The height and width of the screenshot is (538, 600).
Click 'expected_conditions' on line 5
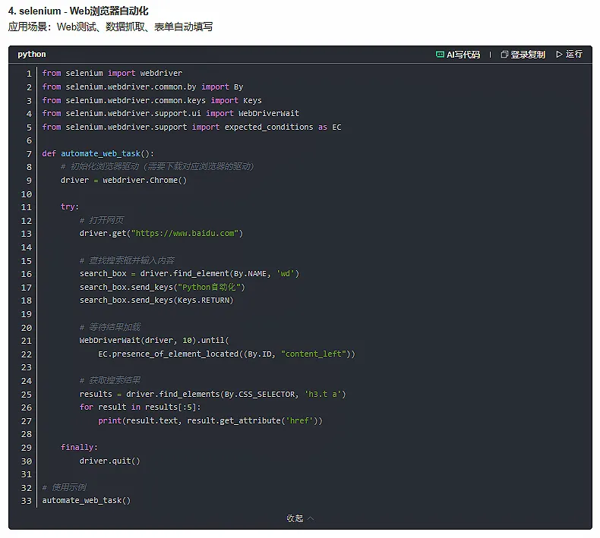269,127
